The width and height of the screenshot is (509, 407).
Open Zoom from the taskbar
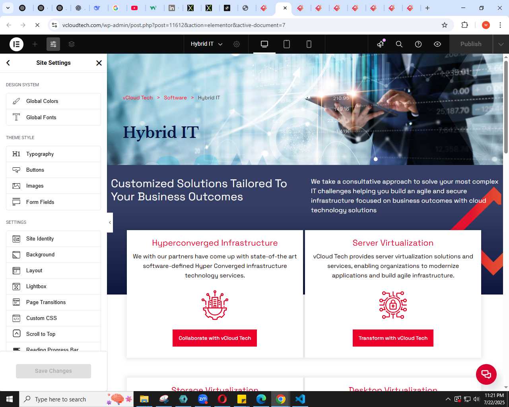tap(203, 399)
